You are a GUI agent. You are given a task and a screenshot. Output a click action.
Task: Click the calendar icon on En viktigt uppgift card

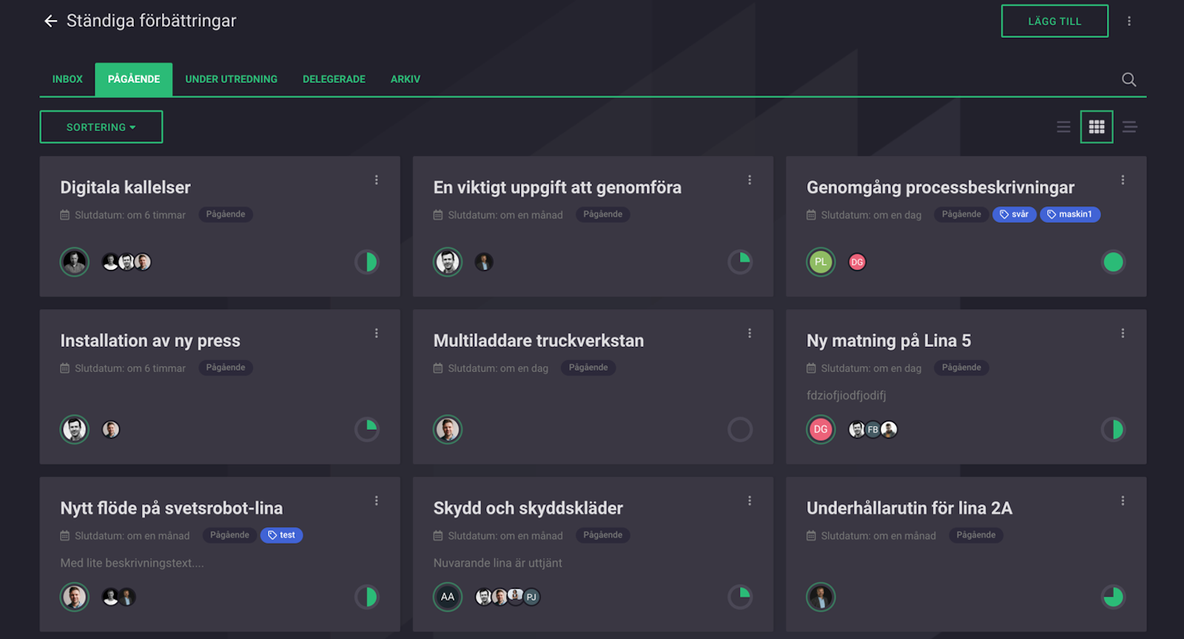pyautogui.click(x=438, y=215)
